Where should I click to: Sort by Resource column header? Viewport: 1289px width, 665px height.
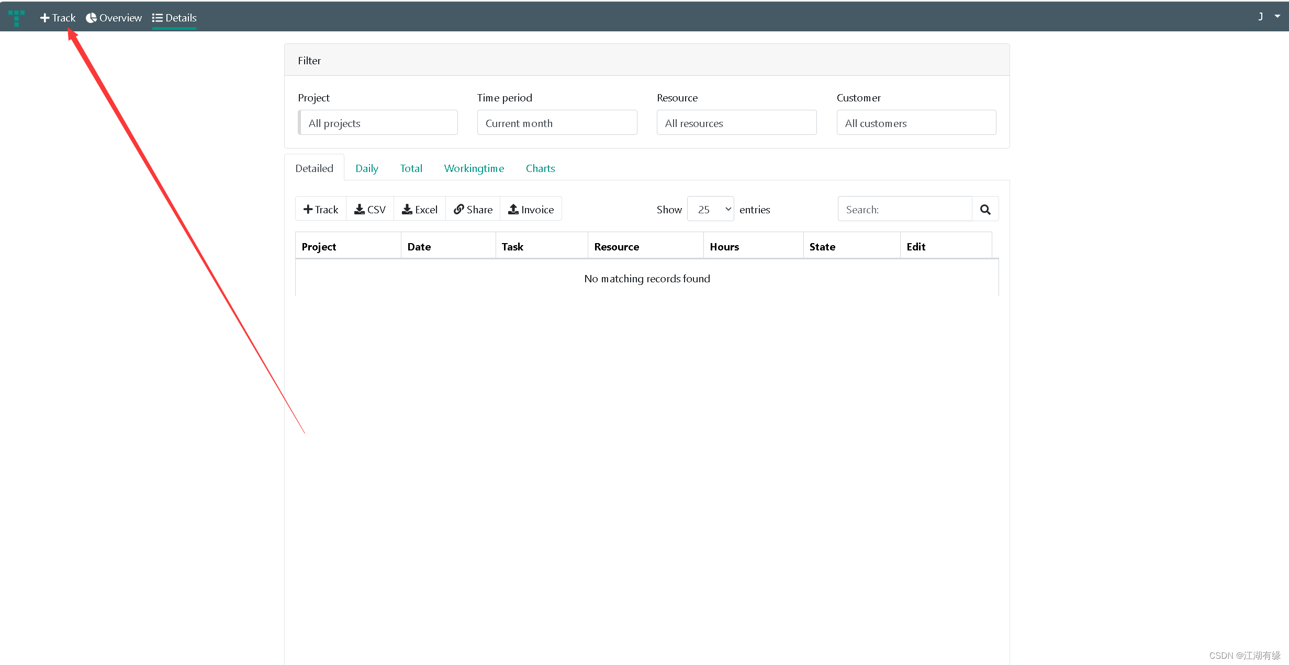tap(646, 246)
